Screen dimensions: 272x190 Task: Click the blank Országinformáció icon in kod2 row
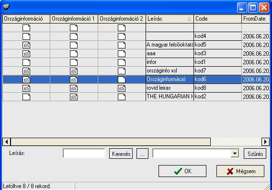tap(26, 97)
